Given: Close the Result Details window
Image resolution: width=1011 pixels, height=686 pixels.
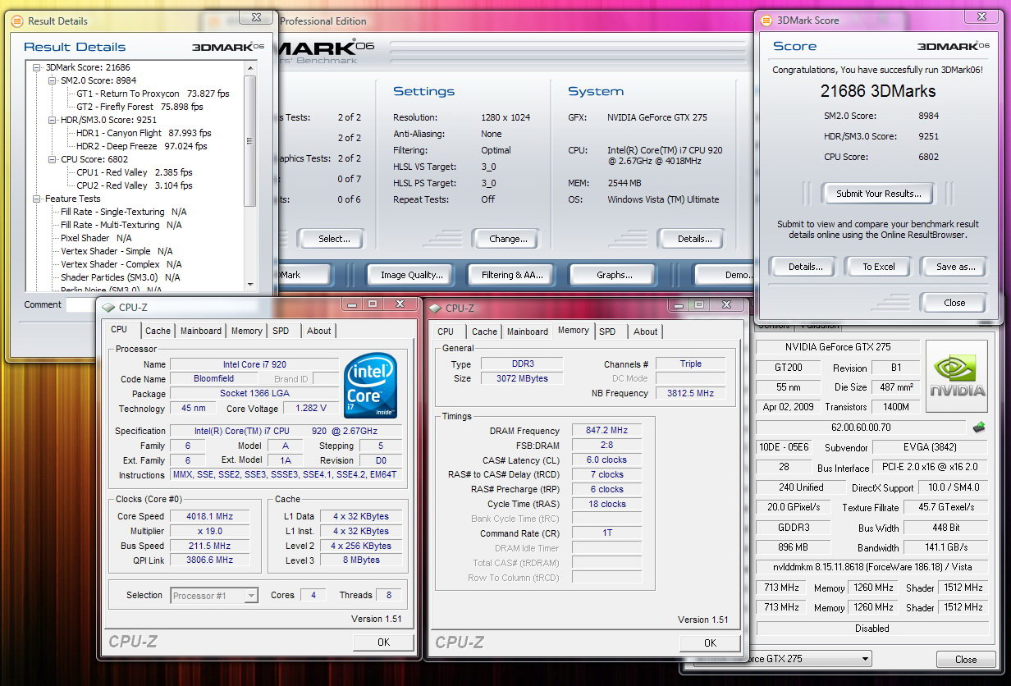Looking at the screenshot, I should [x=257, y=16].
